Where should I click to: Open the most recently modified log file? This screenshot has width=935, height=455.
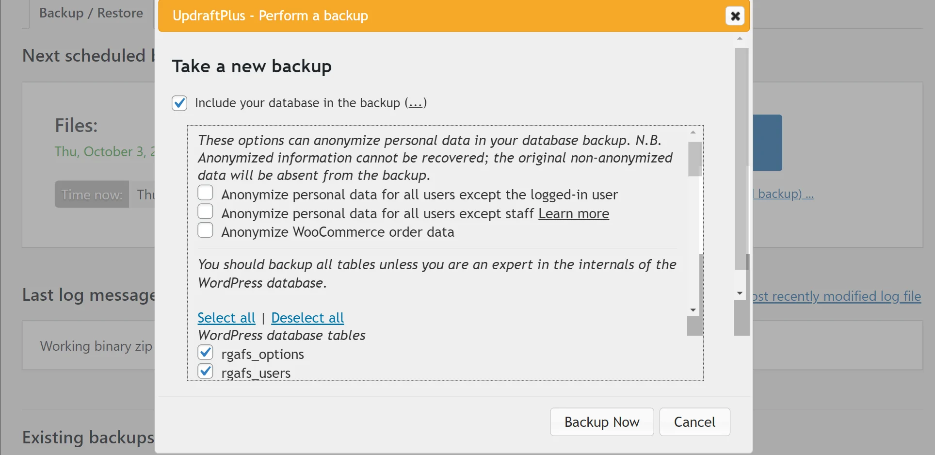[837, 296]
